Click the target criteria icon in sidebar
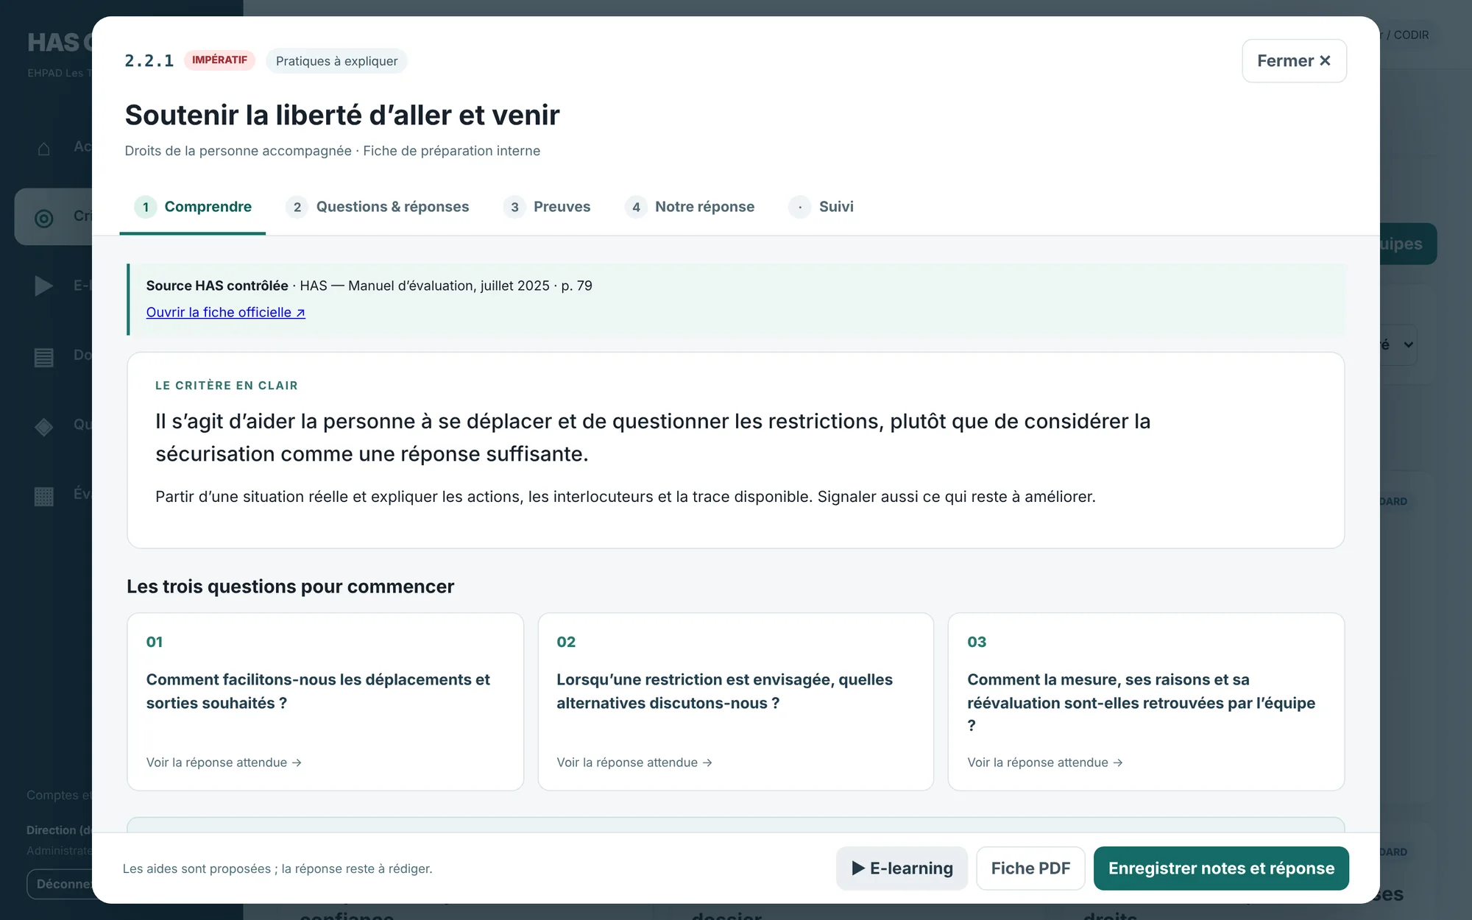 point(44,218)
